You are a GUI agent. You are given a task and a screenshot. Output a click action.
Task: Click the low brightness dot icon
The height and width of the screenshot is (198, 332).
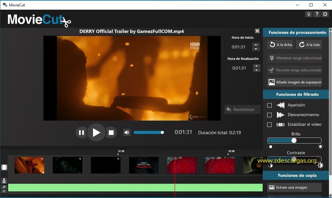271,147
